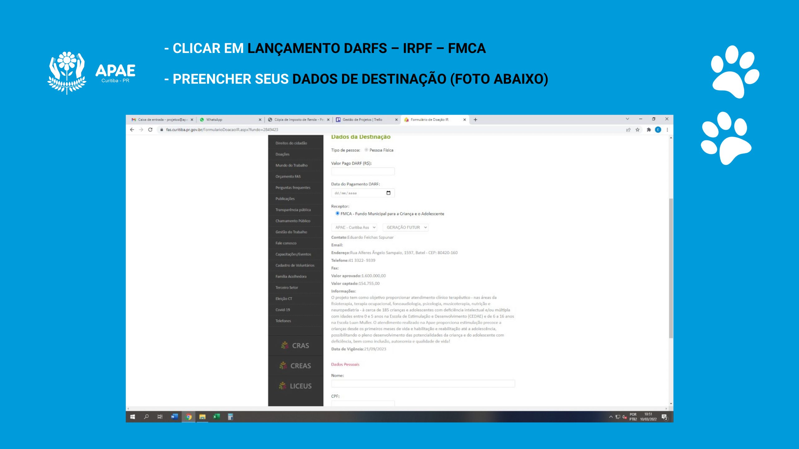The height and width of the screenshot is (449, 799).
Task: Click the browser address bar URL
Action: click(222, 130)
